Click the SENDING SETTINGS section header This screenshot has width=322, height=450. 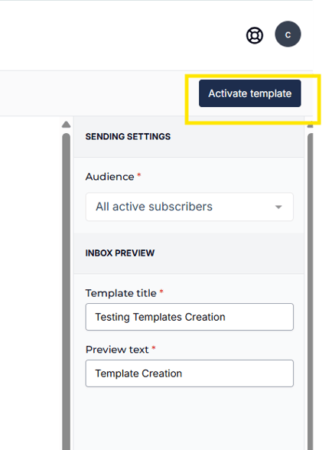[128, 136]
